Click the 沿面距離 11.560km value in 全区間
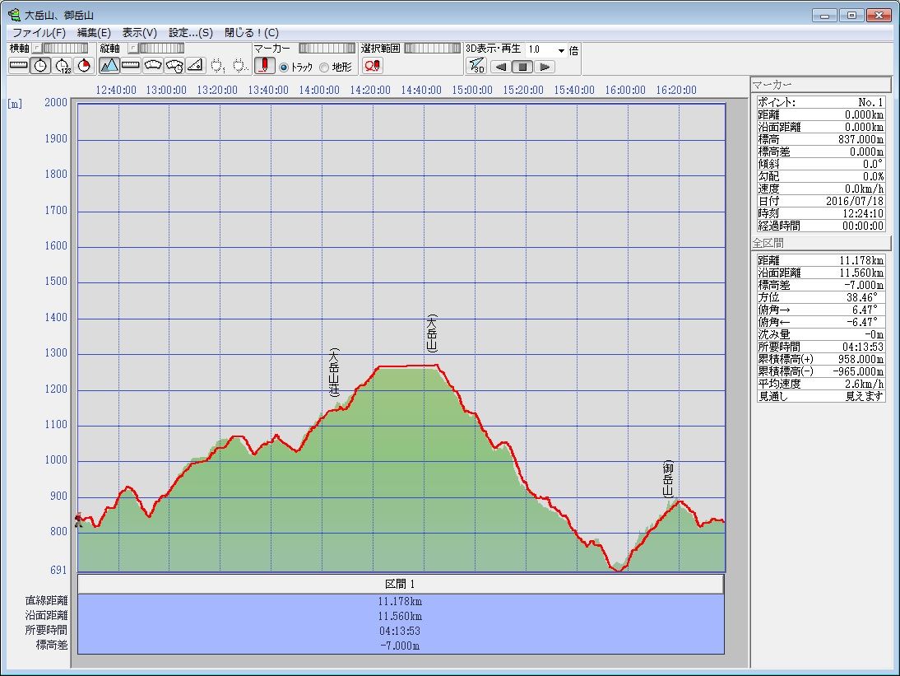 861,273
